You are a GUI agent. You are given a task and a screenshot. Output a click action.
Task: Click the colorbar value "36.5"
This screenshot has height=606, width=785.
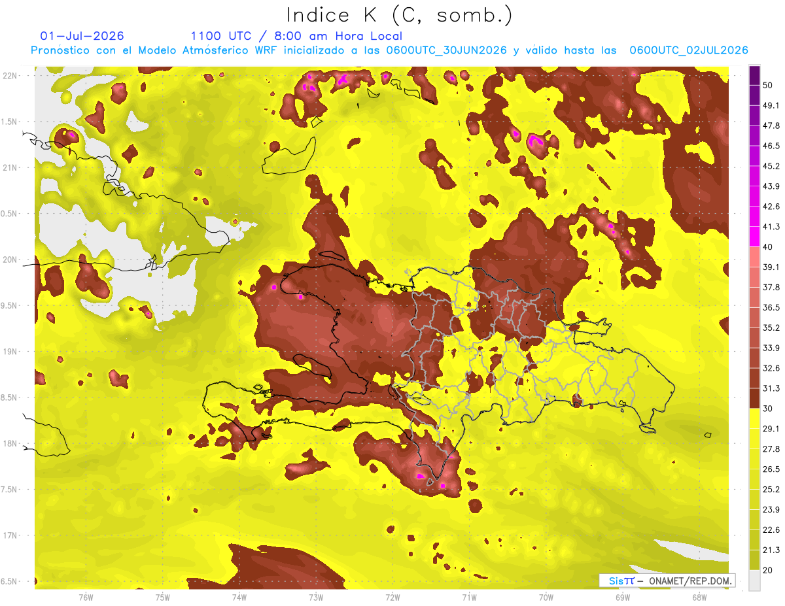pos(771,307)
